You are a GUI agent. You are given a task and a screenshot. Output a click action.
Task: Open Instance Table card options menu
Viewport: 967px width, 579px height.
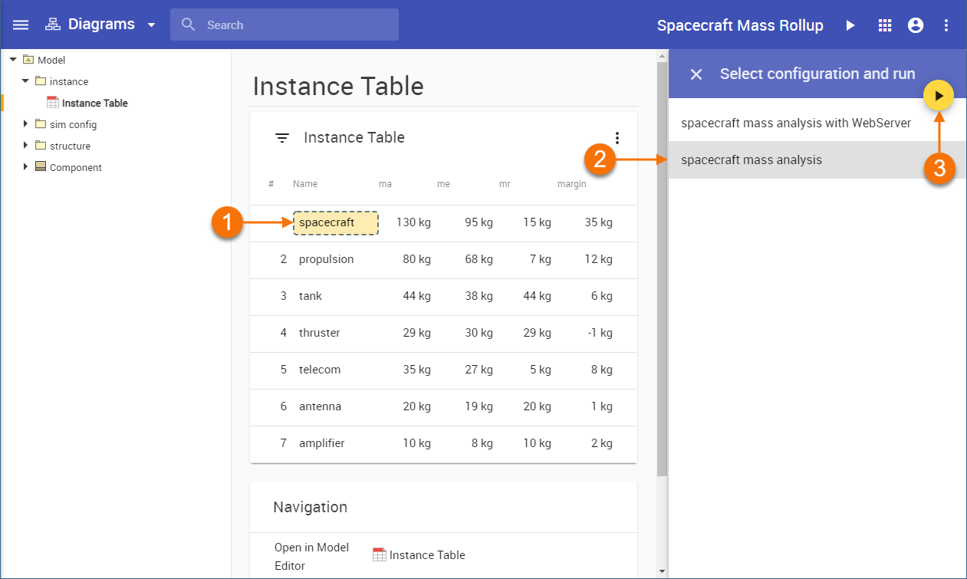[x=617, y=138]
